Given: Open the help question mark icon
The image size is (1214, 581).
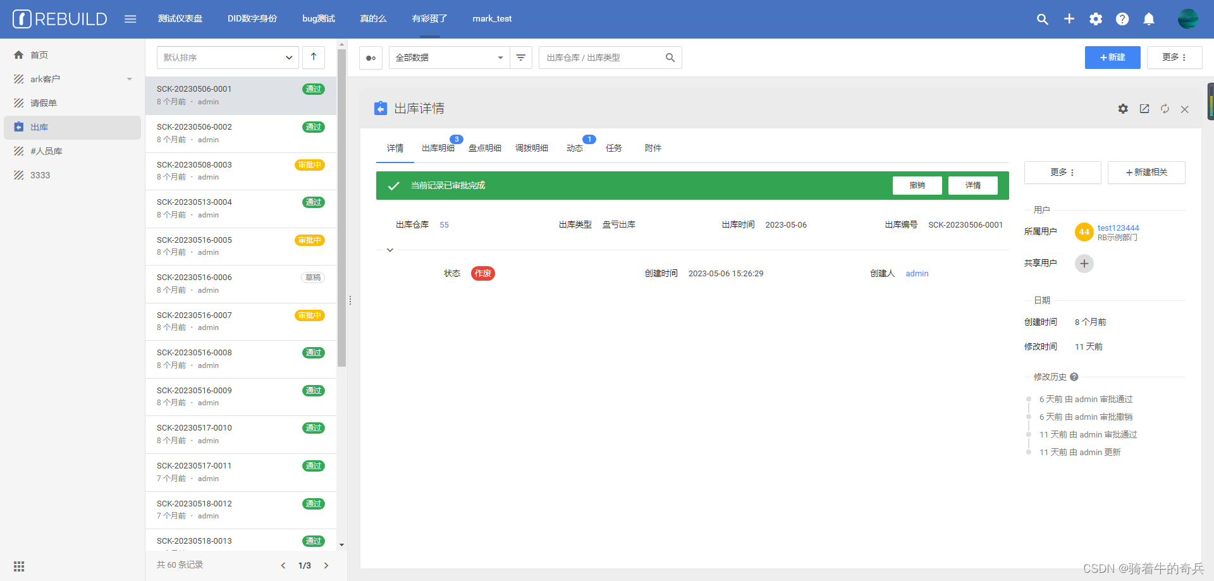Looking at the screenshot, I should [x=1122, y=19].
